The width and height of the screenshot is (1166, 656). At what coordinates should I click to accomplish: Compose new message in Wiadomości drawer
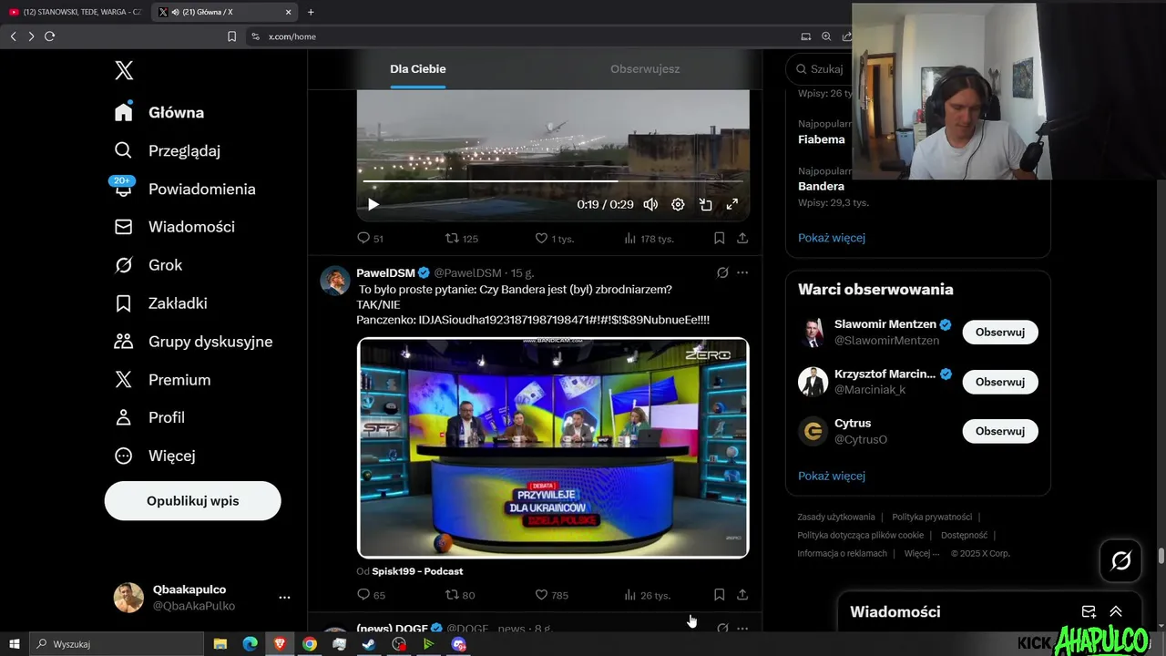click(1089, 612)
